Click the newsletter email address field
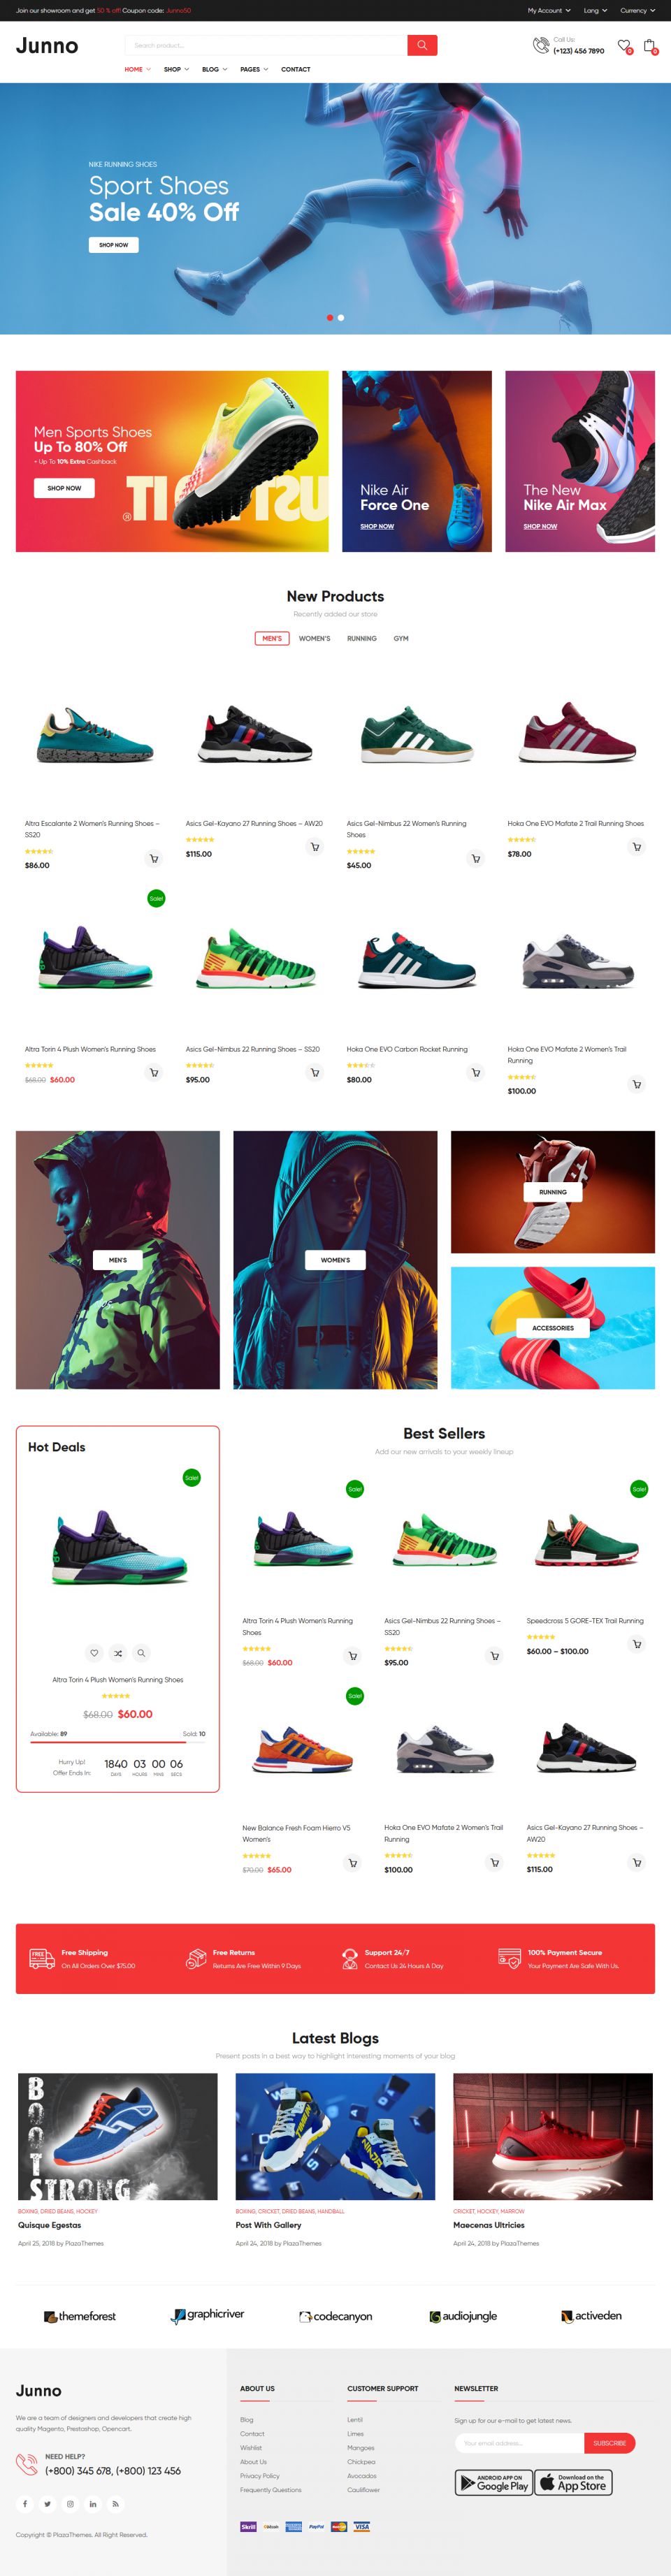The height and width of the screenshot is (2576, 671). pos(519,2443)
